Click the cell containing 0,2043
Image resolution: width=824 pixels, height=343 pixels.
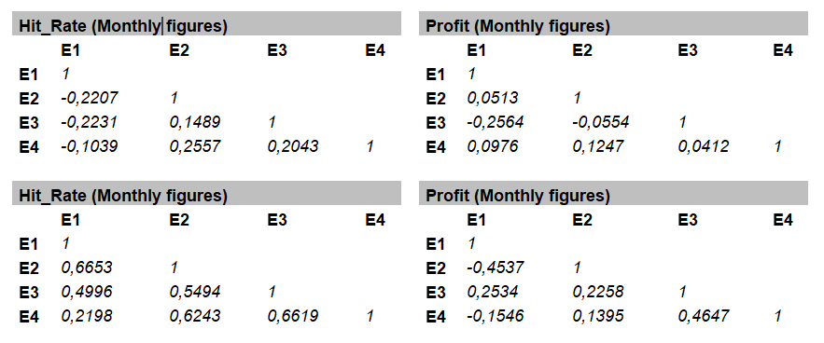[x=293, y=146]
